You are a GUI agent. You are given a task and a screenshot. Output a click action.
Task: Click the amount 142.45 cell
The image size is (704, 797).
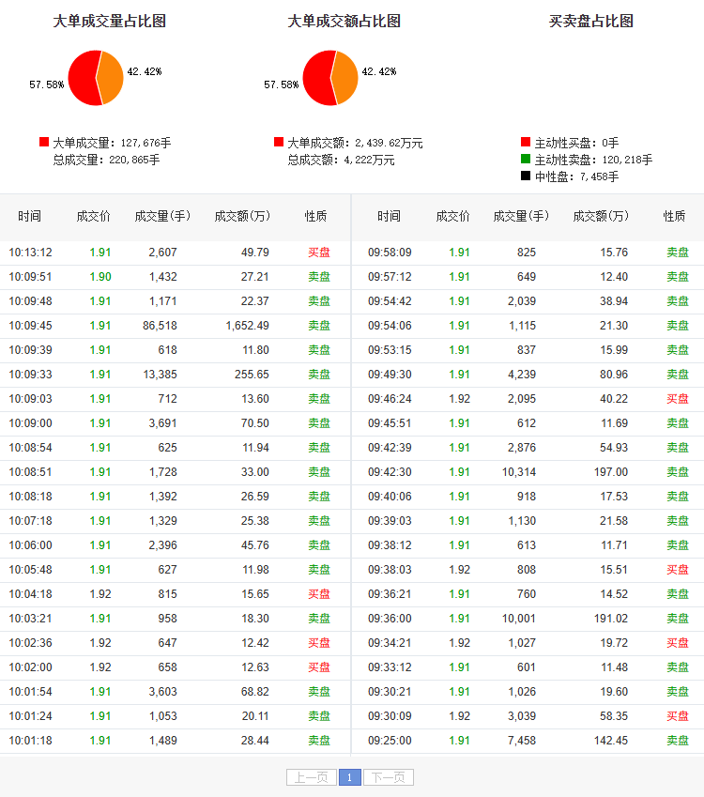point(611,741)
